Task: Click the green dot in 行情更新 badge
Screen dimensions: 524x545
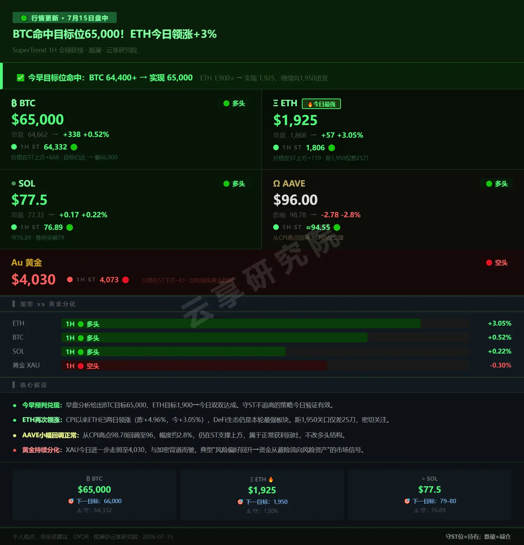Action: [x=24, y=18]
